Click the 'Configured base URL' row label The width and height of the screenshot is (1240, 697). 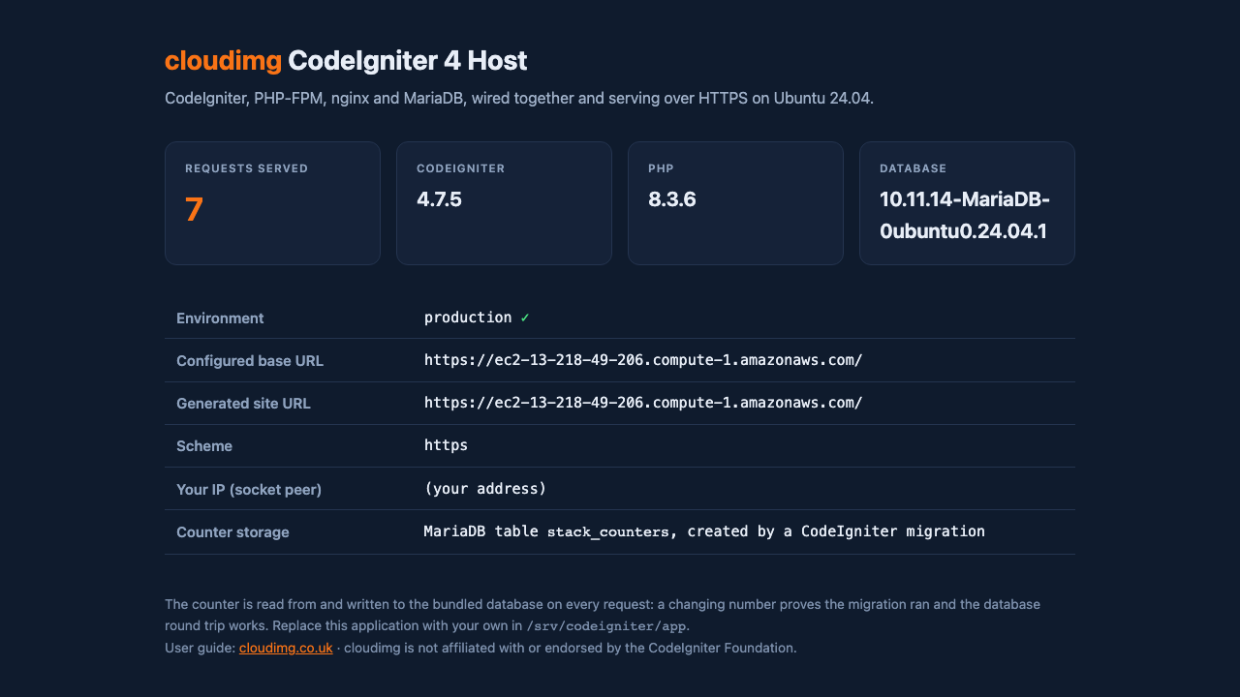point(250,360)
